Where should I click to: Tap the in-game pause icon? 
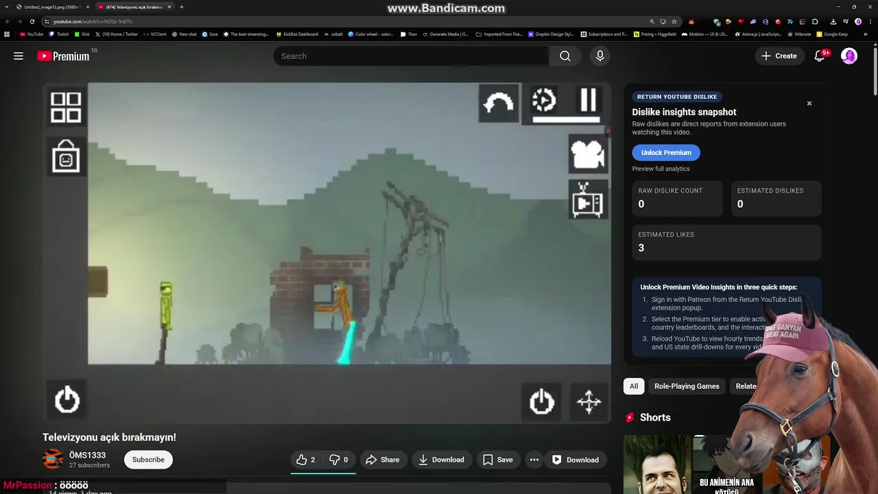click(588, 100)
